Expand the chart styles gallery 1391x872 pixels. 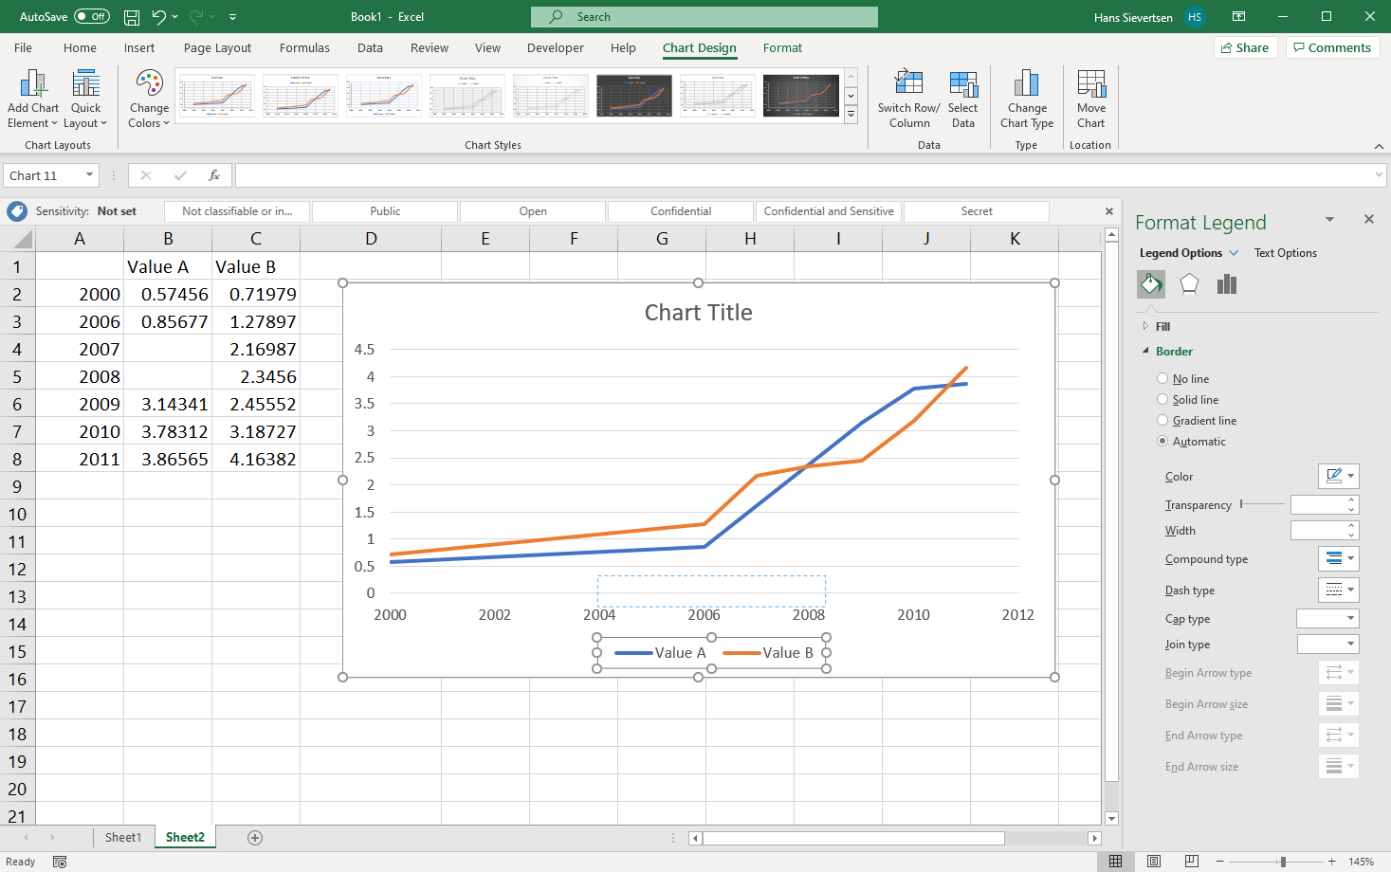point(851,115)
